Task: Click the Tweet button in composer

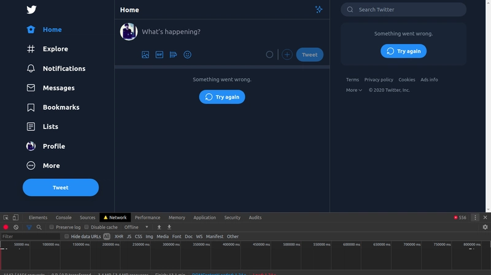Action: click(x=310, y=55)
